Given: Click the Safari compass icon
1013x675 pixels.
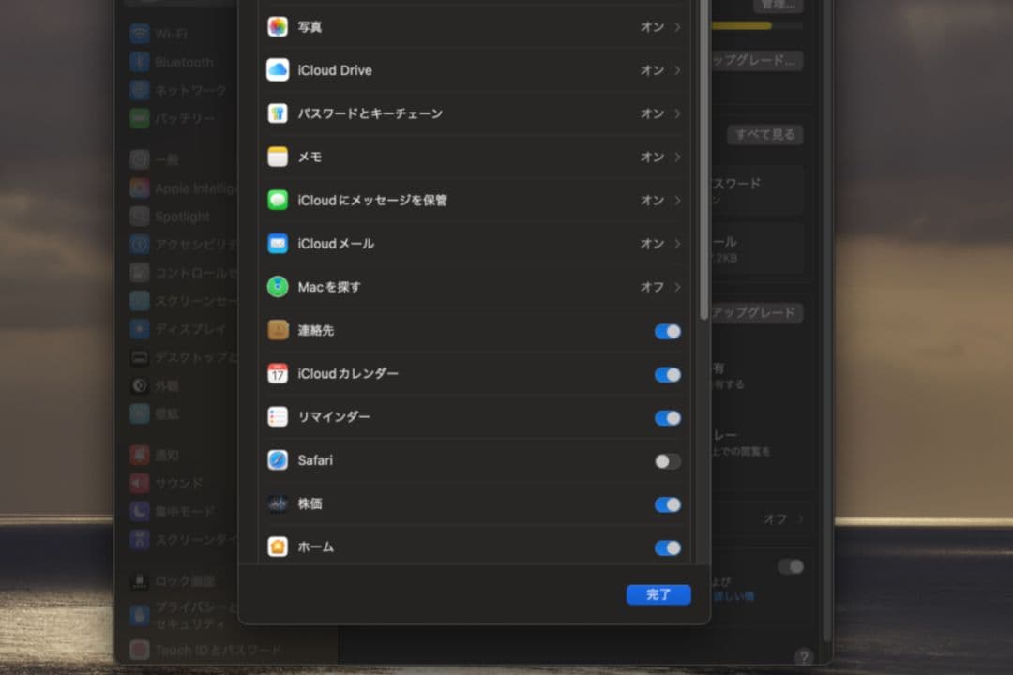Looking at the screenshot, I should [278, 460].
